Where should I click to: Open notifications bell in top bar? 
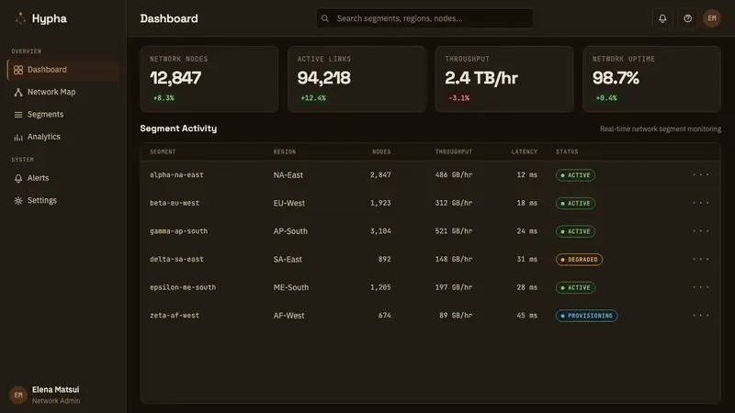(x=662, y=18)
